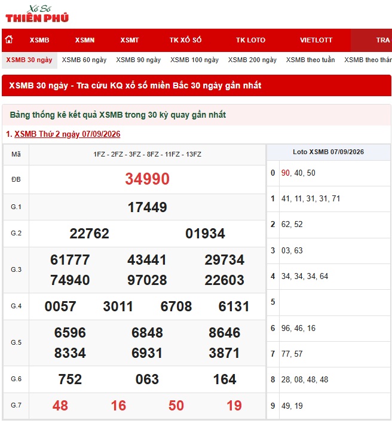Open the XSMT menu
Viewport: 392px width, 423px height.
click(130, 40)
